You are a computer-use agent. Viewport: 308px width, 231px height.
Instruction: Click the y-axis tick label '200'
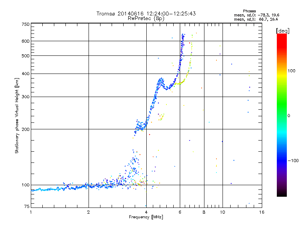pos(26,129)
